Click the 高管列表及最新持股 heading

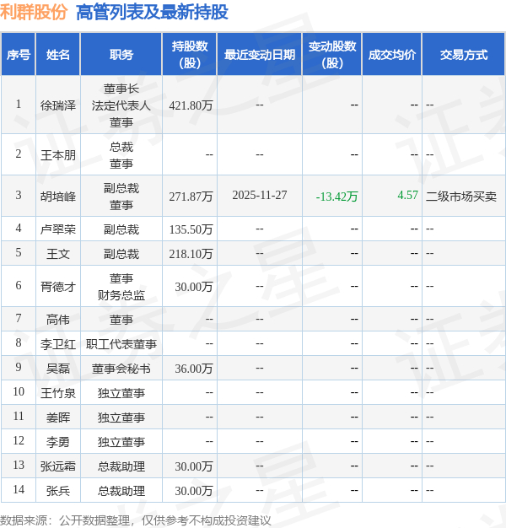point(152,12)
